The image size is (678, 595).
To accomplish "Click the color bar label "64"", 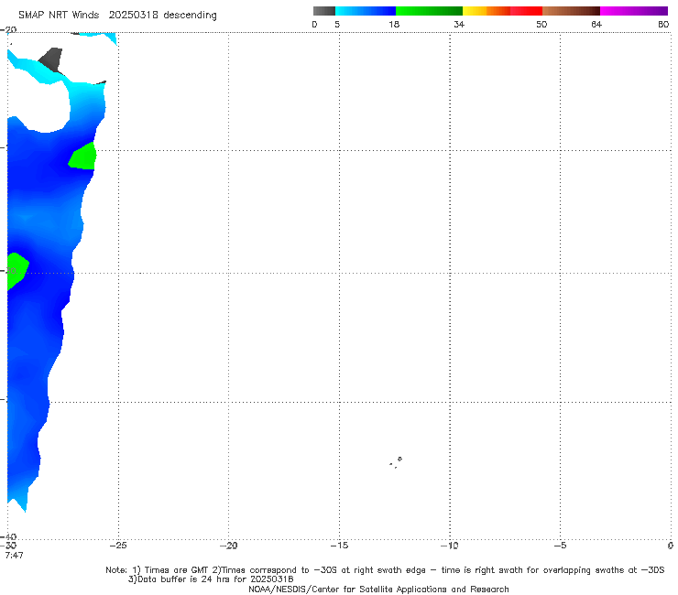I will 596,25.
